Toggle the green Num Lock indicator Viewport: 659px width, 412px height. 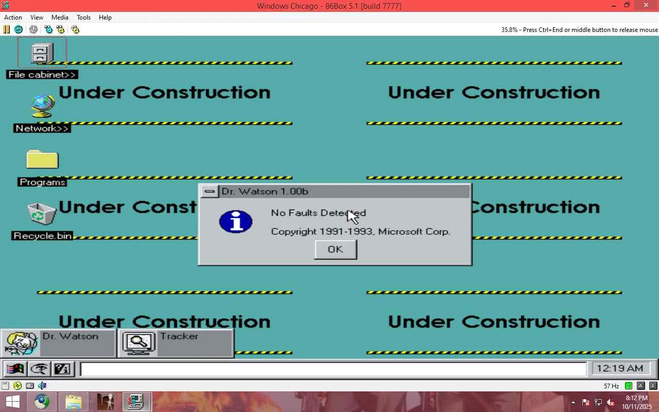point(629,386)
